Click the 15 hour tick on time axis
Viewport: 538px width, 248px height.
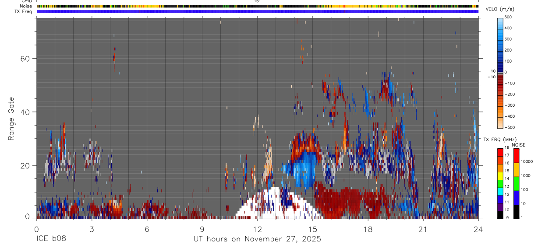pyautogui.click(x=312, y=229)
